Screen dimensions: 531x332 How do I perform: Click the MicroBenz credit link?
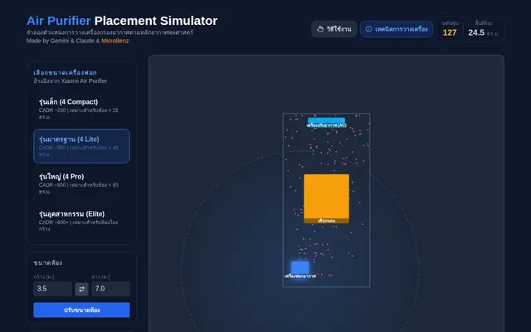point(115,41)
